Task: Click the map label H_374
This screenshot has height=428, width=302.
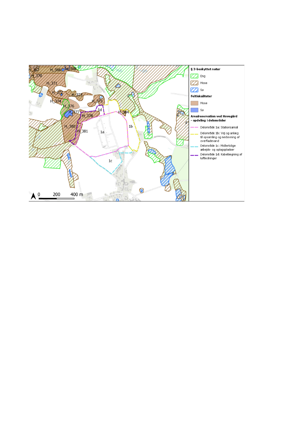Action: pos(56,101)
